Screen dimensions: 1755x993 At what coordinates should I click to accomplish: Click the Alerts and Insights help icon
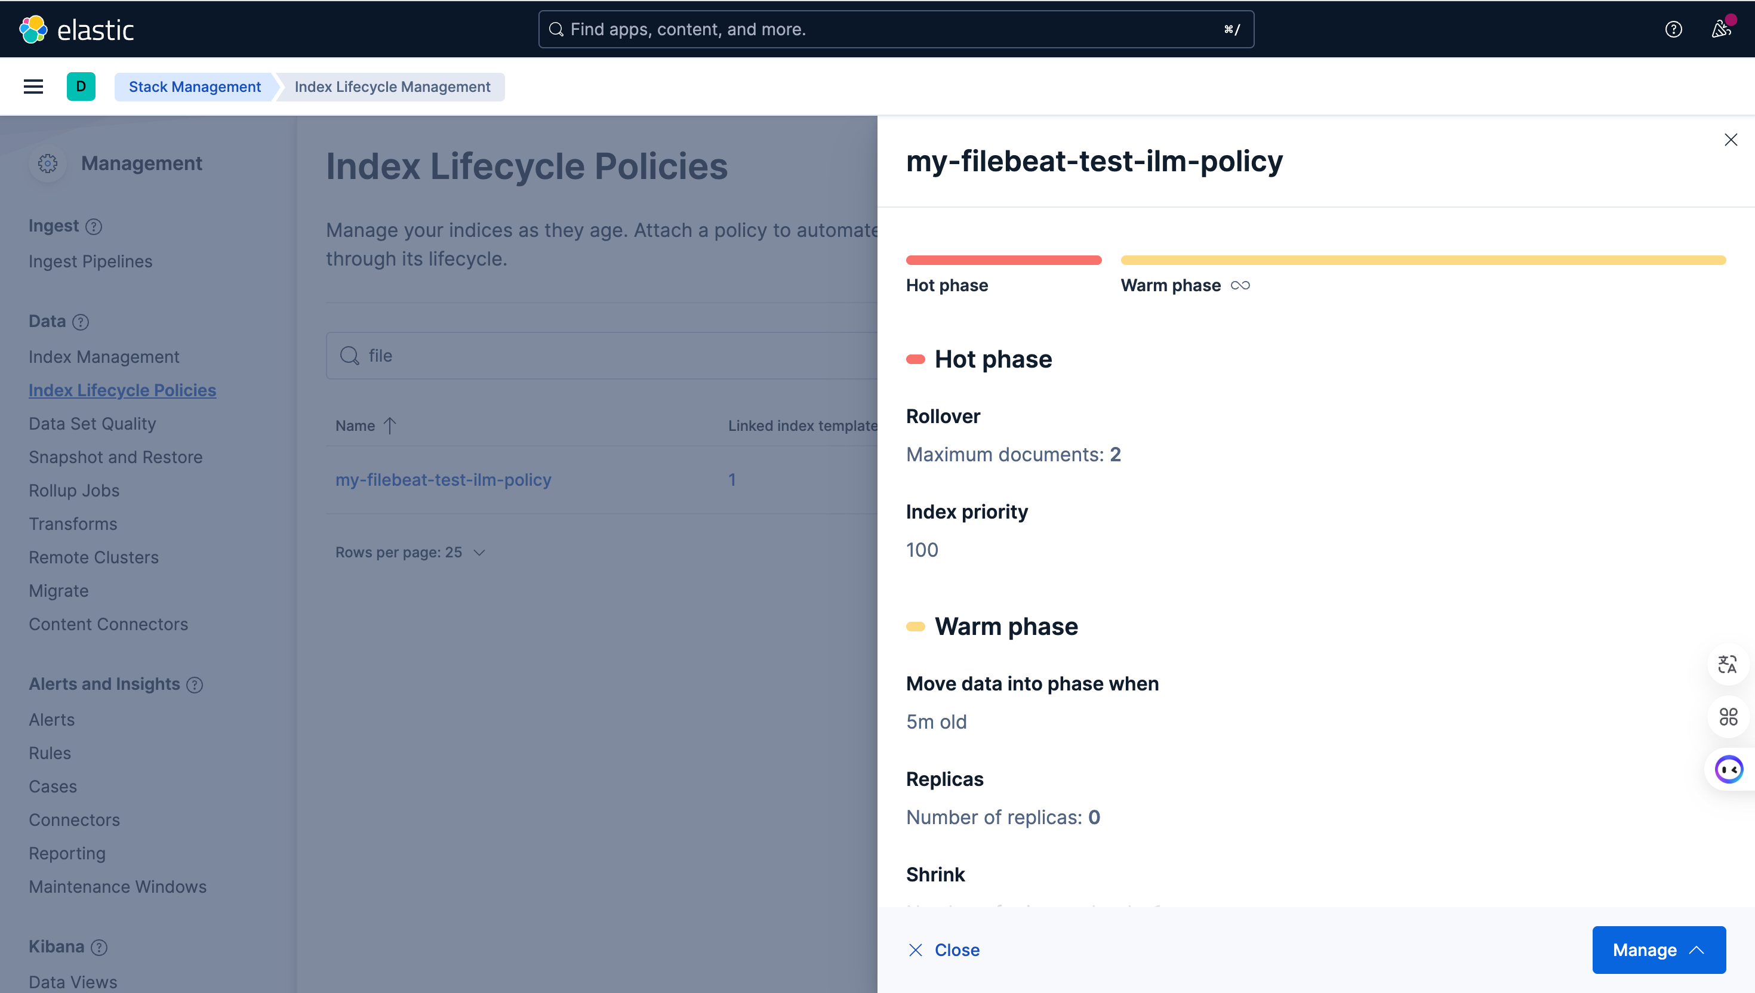(x=195, y=684)
